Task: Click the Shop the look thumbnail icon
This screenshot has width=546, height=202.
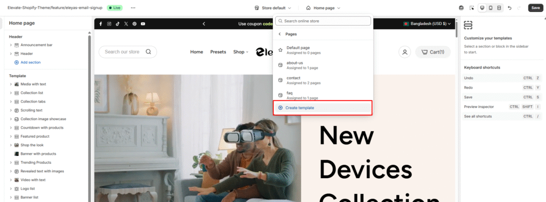Action: (17, 145)
